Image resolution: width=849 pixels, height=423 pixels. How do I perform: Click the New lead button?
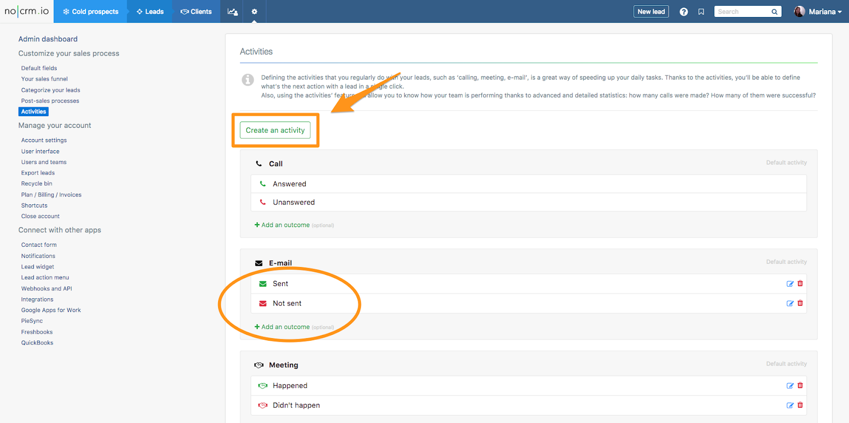click(x=651, y=12)
